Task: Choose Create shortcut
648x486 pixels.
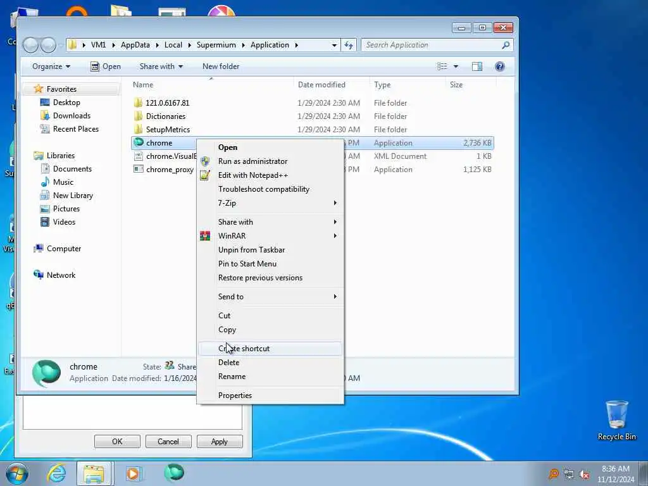Action: (270, 349)
